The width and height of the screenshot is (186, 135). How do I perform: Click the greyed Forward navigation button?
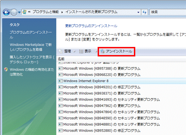[14, 12]
